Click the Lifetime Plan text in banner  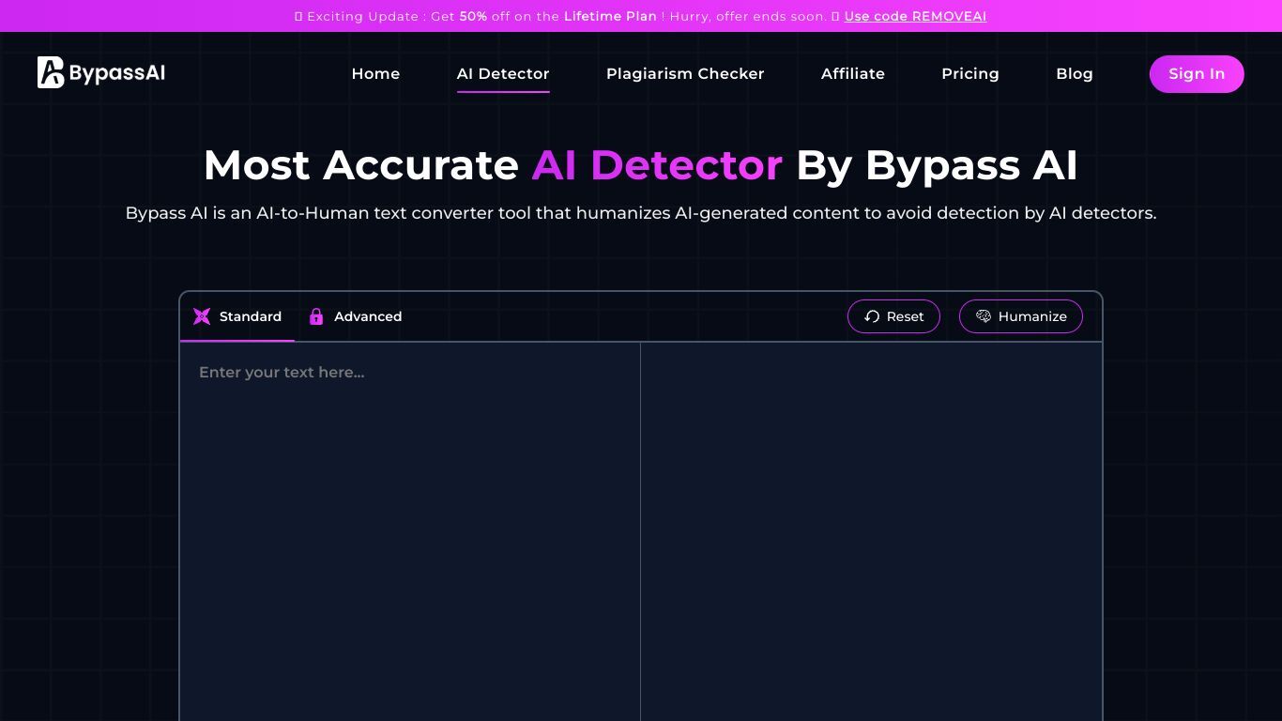tap(610, 16)
